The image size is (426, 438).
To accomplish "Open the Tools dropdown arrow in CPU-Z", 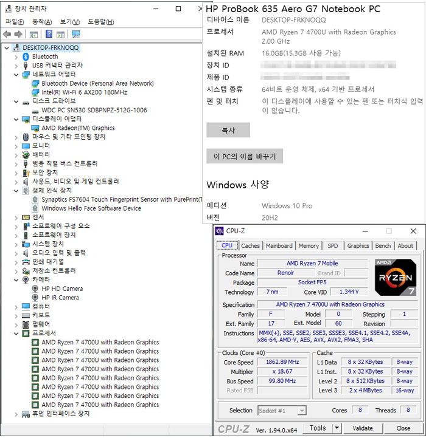I will pyautogui.click(x=337, y=428).
